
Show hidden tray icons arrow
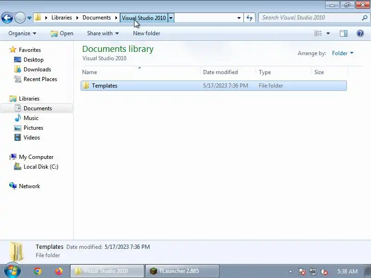tap(290, 272)
